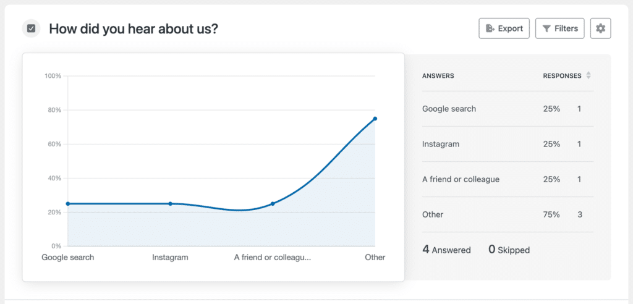Click the question title text

(134, 28)
